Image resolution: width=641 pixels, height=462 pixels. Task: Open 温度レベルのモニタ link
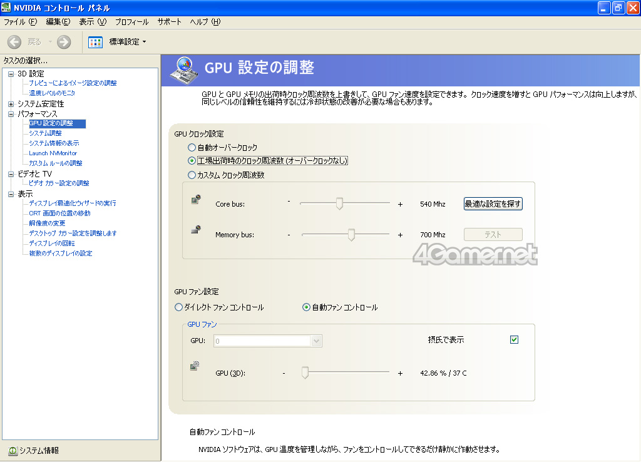[52, 93]
